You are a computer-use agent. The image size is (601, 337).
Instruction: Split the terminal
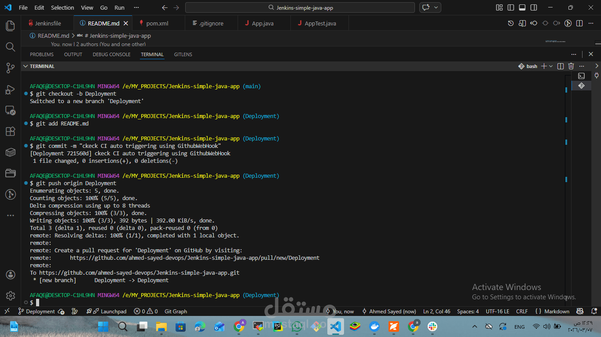(x=561, y=66)
